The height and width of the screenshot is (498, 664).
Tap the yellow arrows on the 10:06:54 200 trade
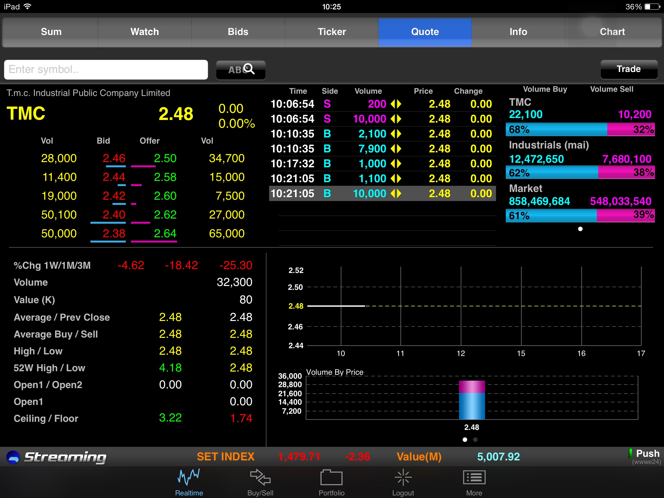[396, 104]
